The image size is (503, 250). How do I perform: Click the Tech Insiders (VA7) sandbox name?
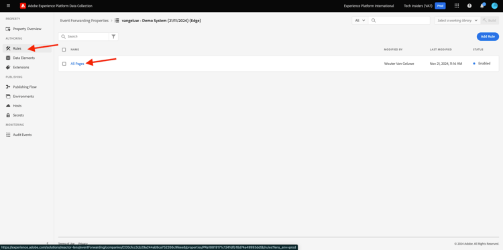coord(418,6)
